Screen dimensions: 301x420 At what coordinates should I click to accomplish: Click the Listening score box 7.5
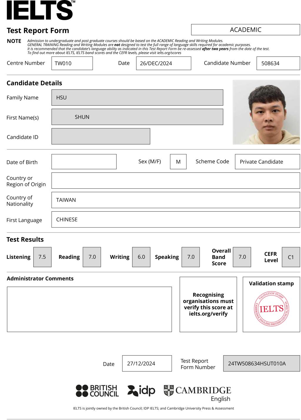pos(42,257)
